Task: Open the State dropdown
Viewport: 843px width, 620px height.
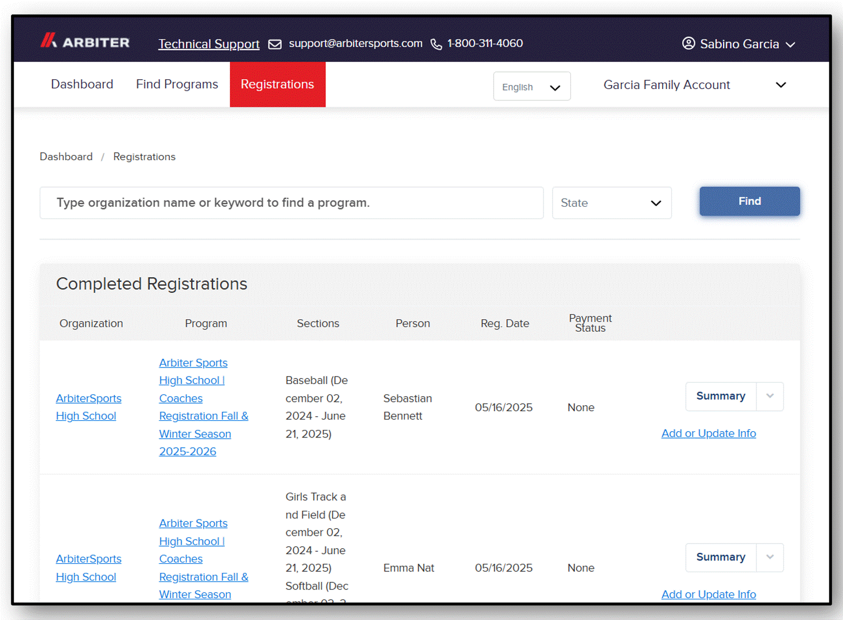Action: click(612, 203)
